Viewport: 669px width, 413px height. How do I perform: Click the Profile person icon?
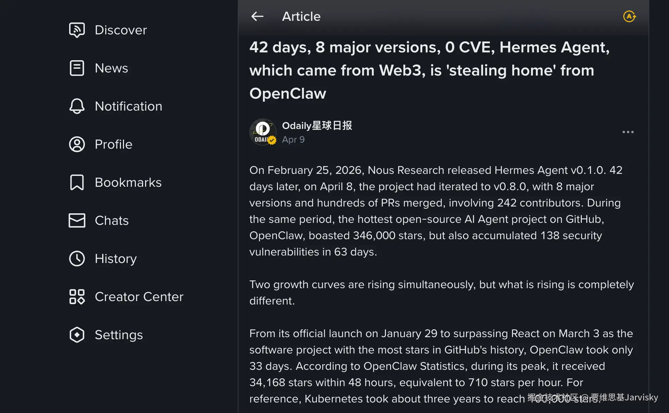pos(77,144)
